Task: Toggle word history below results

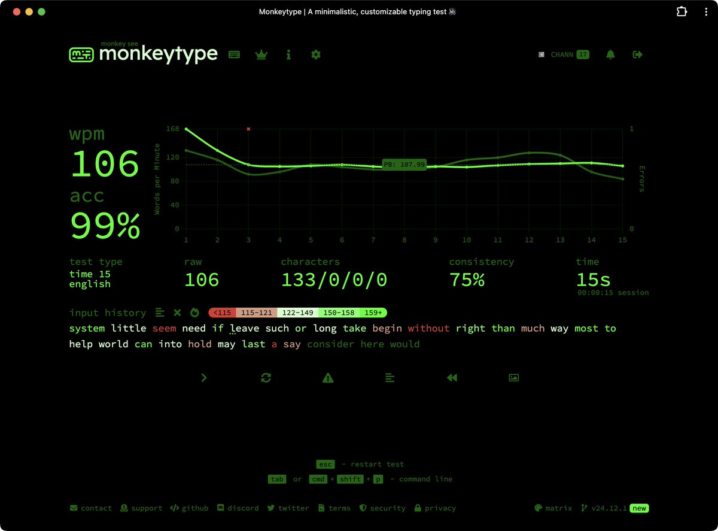Action: pos(390,378)
